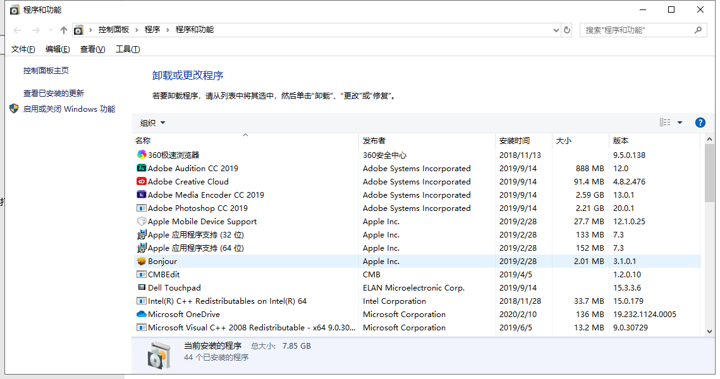Click the Intel(R) C++ Redistributables icon
The width and height of the screenshot is (720, 379).
142,301
